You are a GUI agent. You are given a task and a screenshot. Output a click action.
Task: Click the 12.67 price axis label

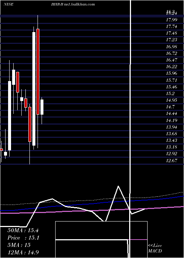click(171, 161)
